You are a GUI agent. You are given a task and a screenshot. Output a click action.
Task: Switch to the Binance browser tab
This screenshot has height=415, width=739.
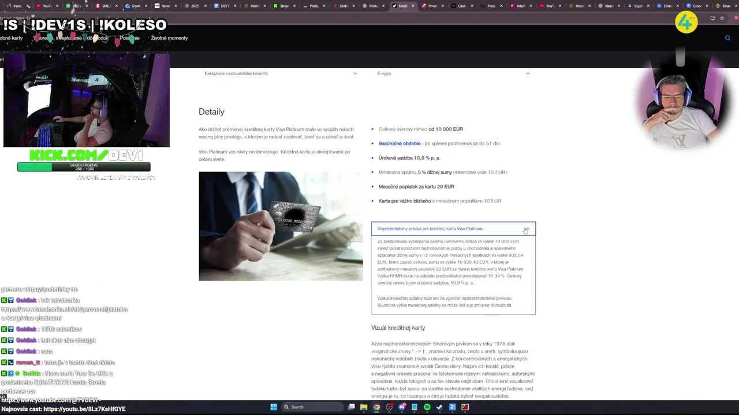[726, 6]
